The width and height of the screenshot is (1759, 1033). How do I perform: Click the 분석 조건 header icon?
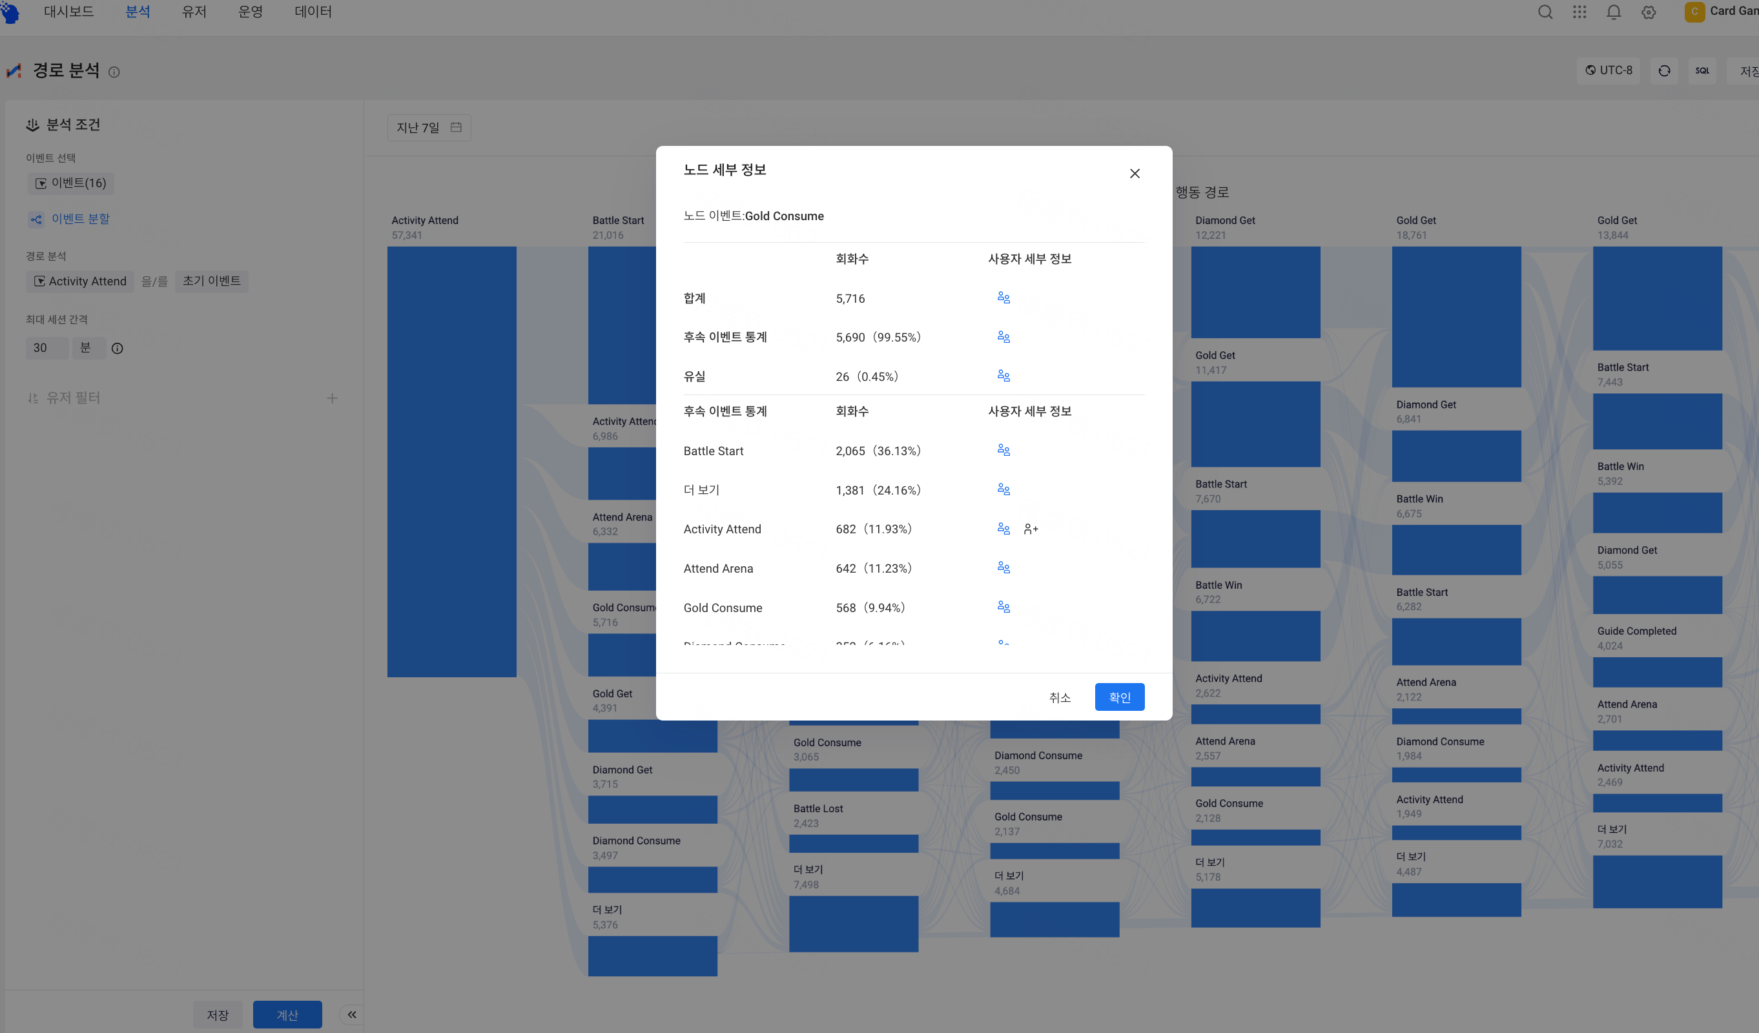32,125
